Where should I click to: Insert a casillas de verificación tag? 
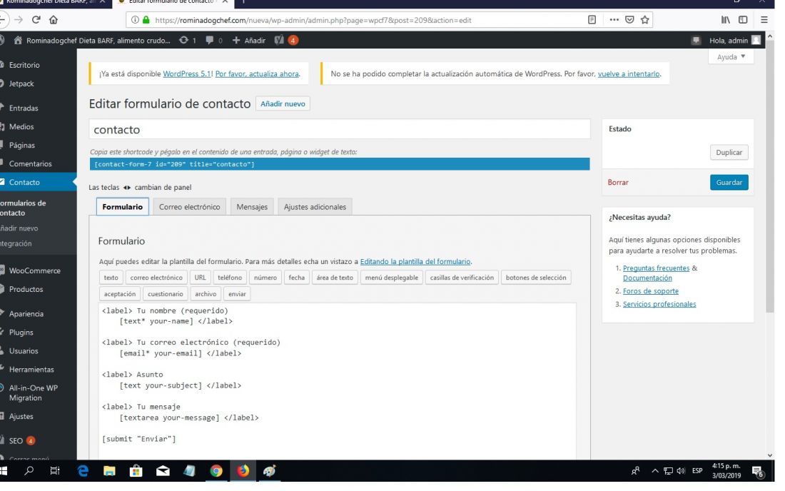pos(462,278)
